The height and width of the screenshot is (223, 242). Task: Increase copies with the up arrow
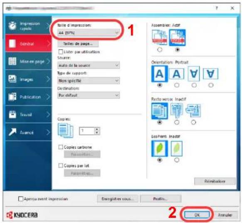[x=97, y=129]
